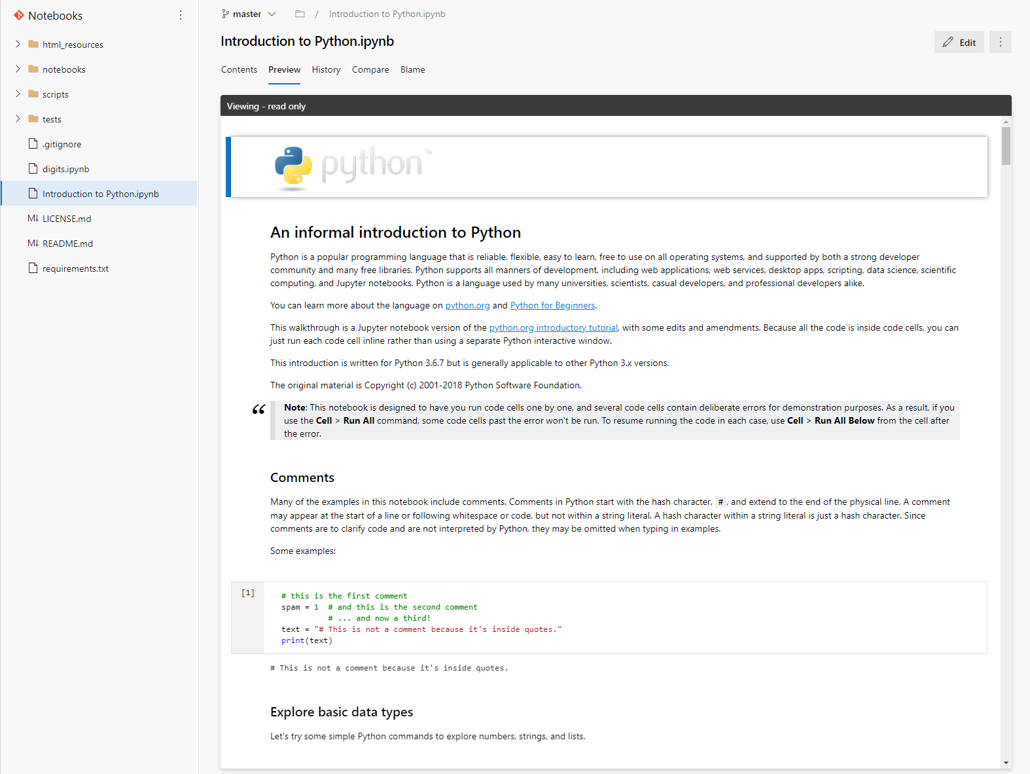Click the README.md markdown icon
This screenshot has width=1030, height=774.
pyautogui.click(x=33, y=243)
